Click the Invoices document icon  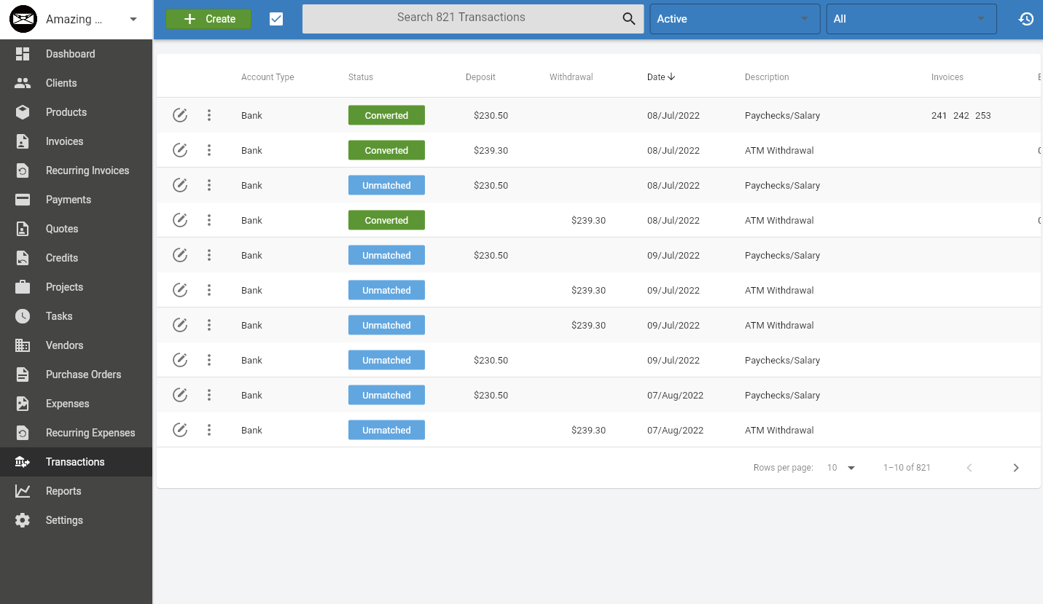(x=23, y=141)
